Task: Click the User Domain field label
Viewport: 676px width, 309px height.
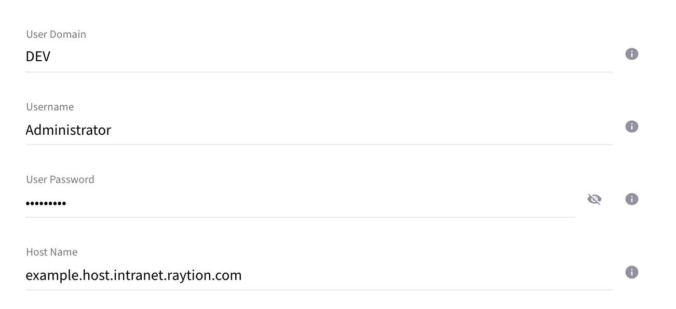Action: click(x=56, y=34)
